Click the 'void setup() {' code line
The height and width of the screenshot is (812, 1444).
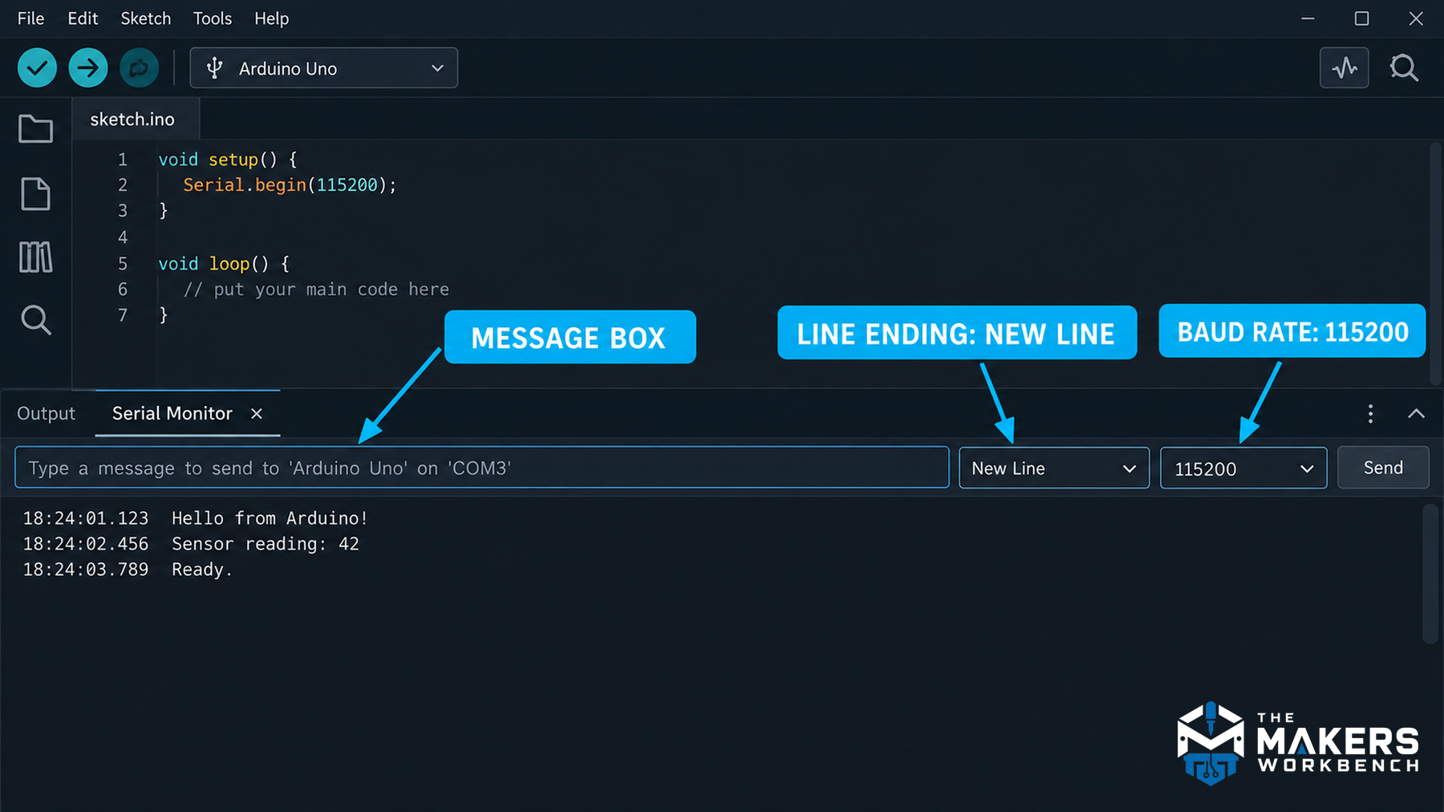(228, 160)
